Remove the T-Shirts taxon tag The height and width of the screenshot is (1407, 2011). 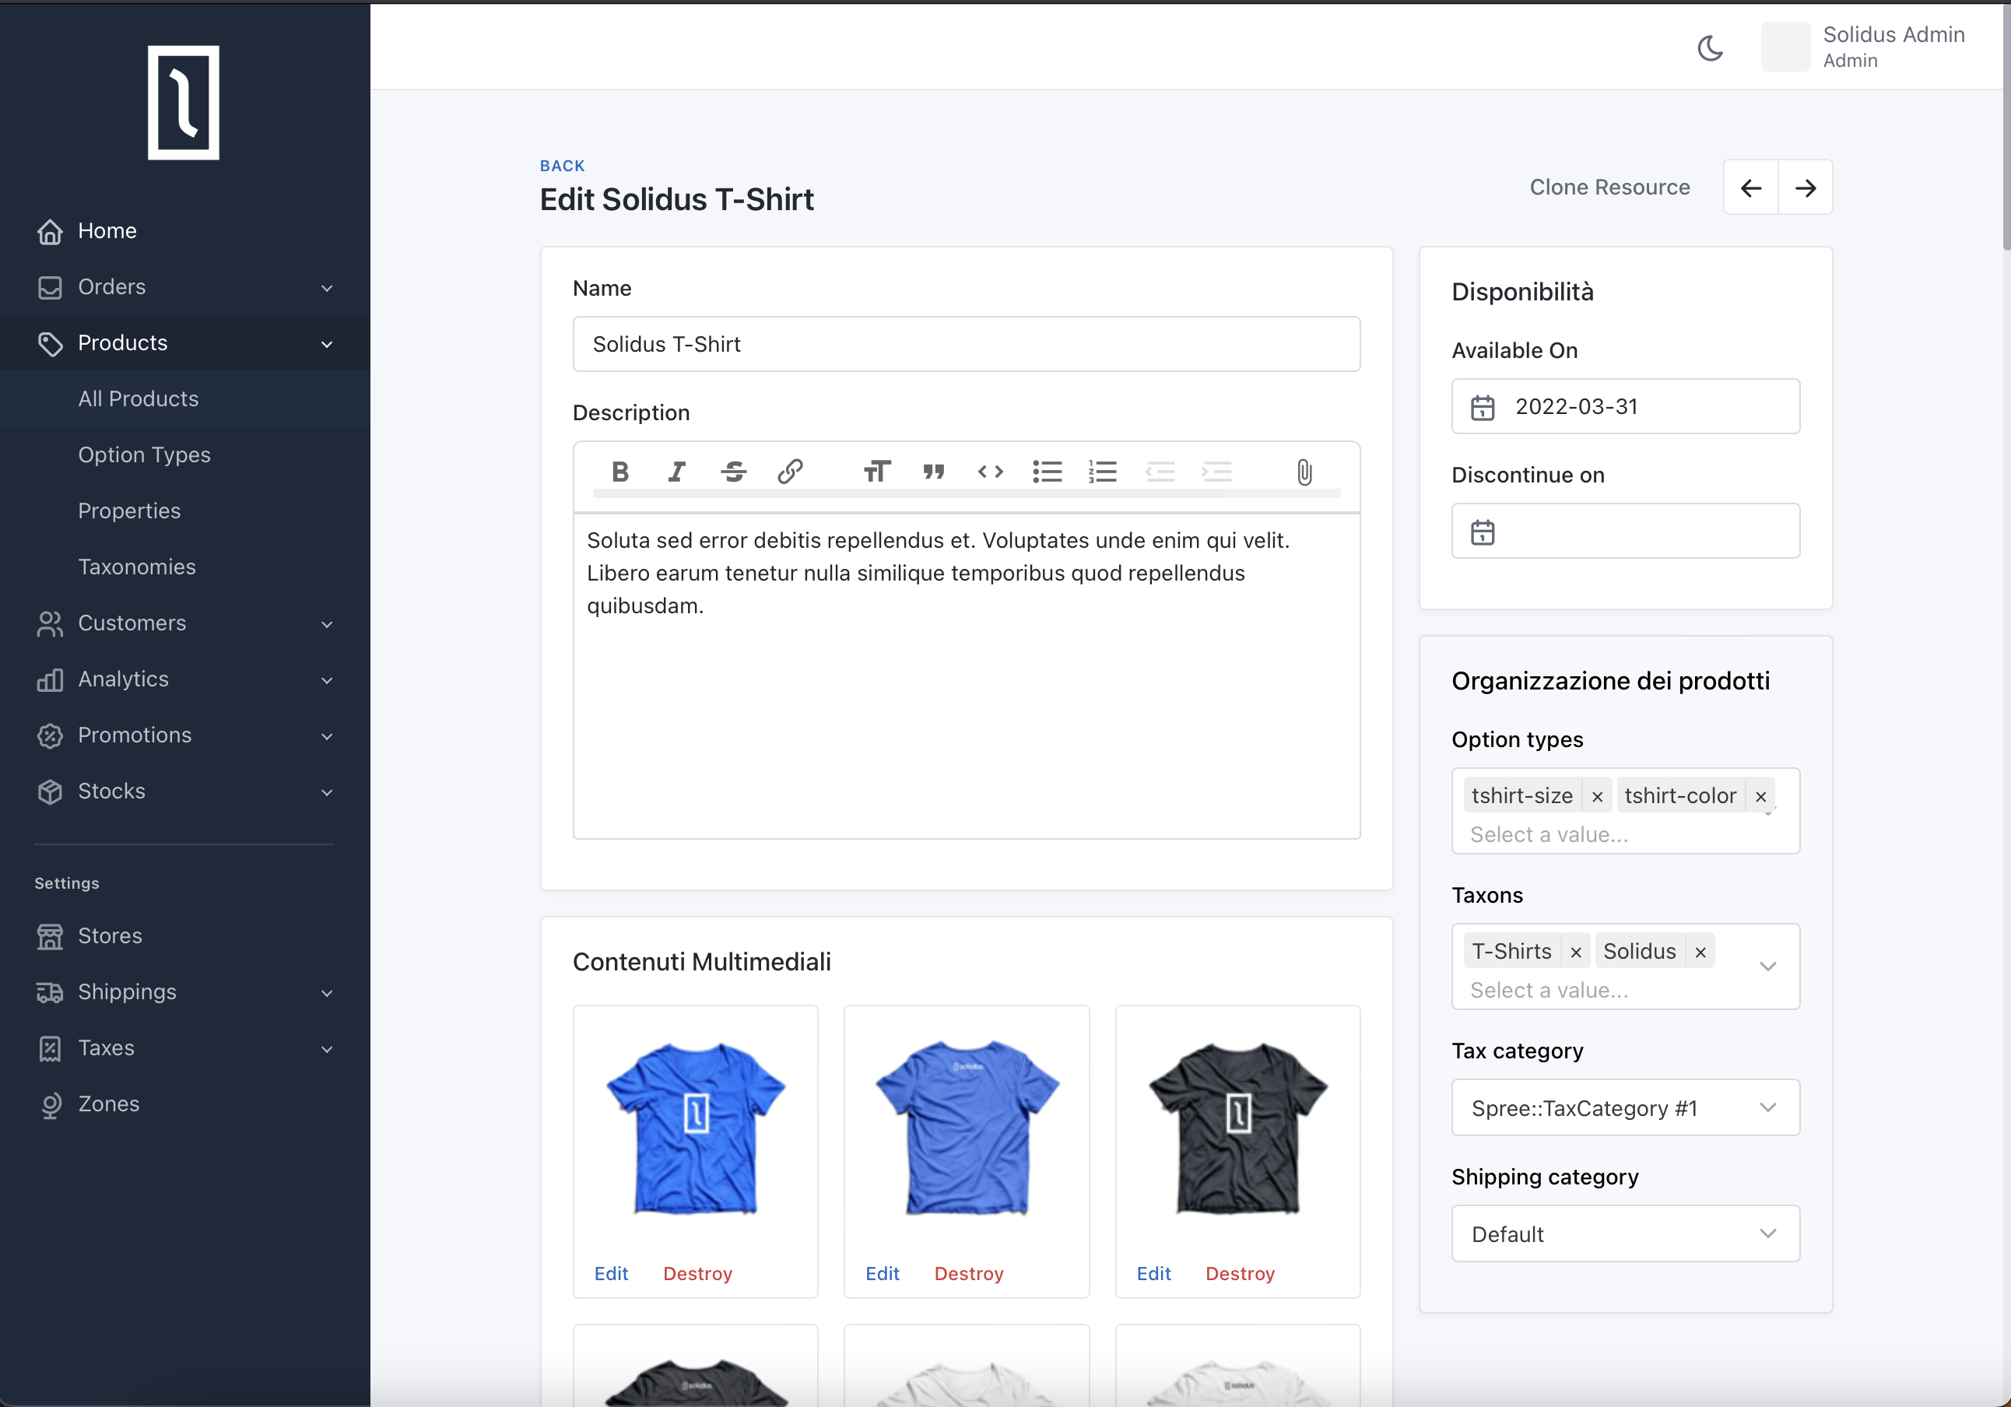point(1576,953)
